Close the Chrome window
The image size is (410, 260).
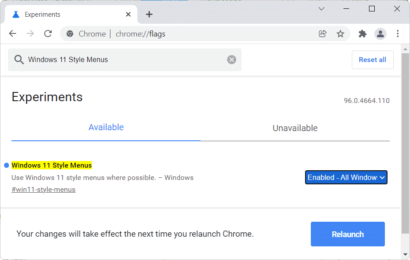coord(397,9)
